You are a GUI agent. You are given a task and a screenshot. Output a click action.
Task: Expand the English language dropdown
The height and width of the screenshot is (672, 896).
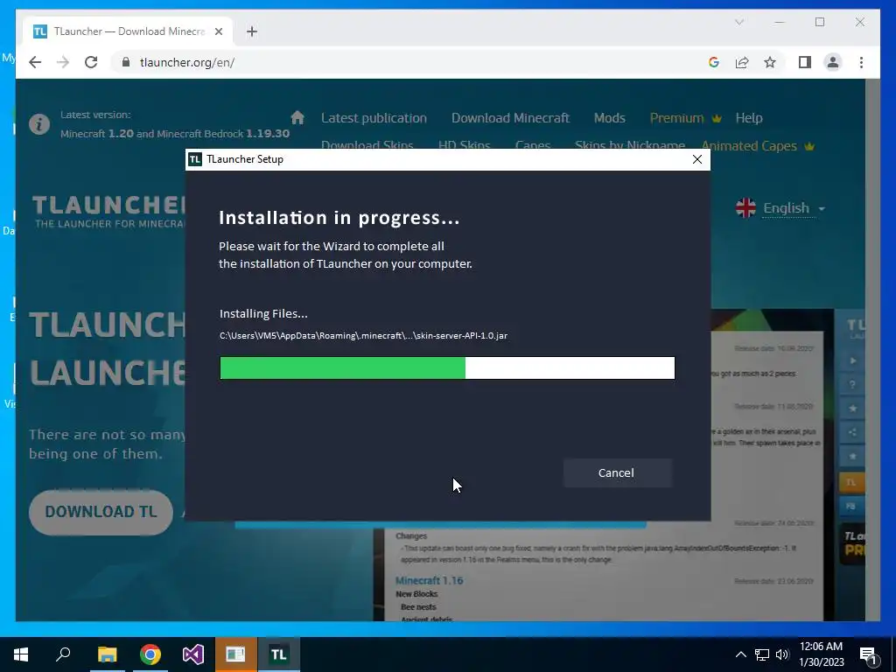[794, 208]
